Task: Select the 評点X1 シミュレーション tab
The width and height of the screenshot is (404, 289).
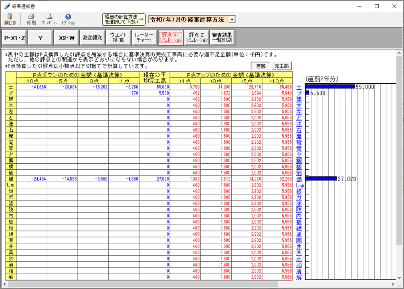Action: point(171,38)
